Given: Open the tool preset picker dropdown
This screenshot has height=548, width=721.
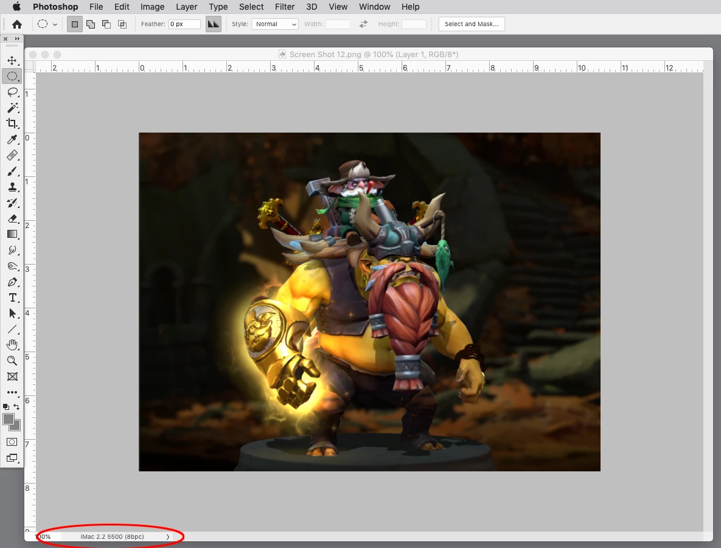Looking at the screenshot, I should point(55,24).
